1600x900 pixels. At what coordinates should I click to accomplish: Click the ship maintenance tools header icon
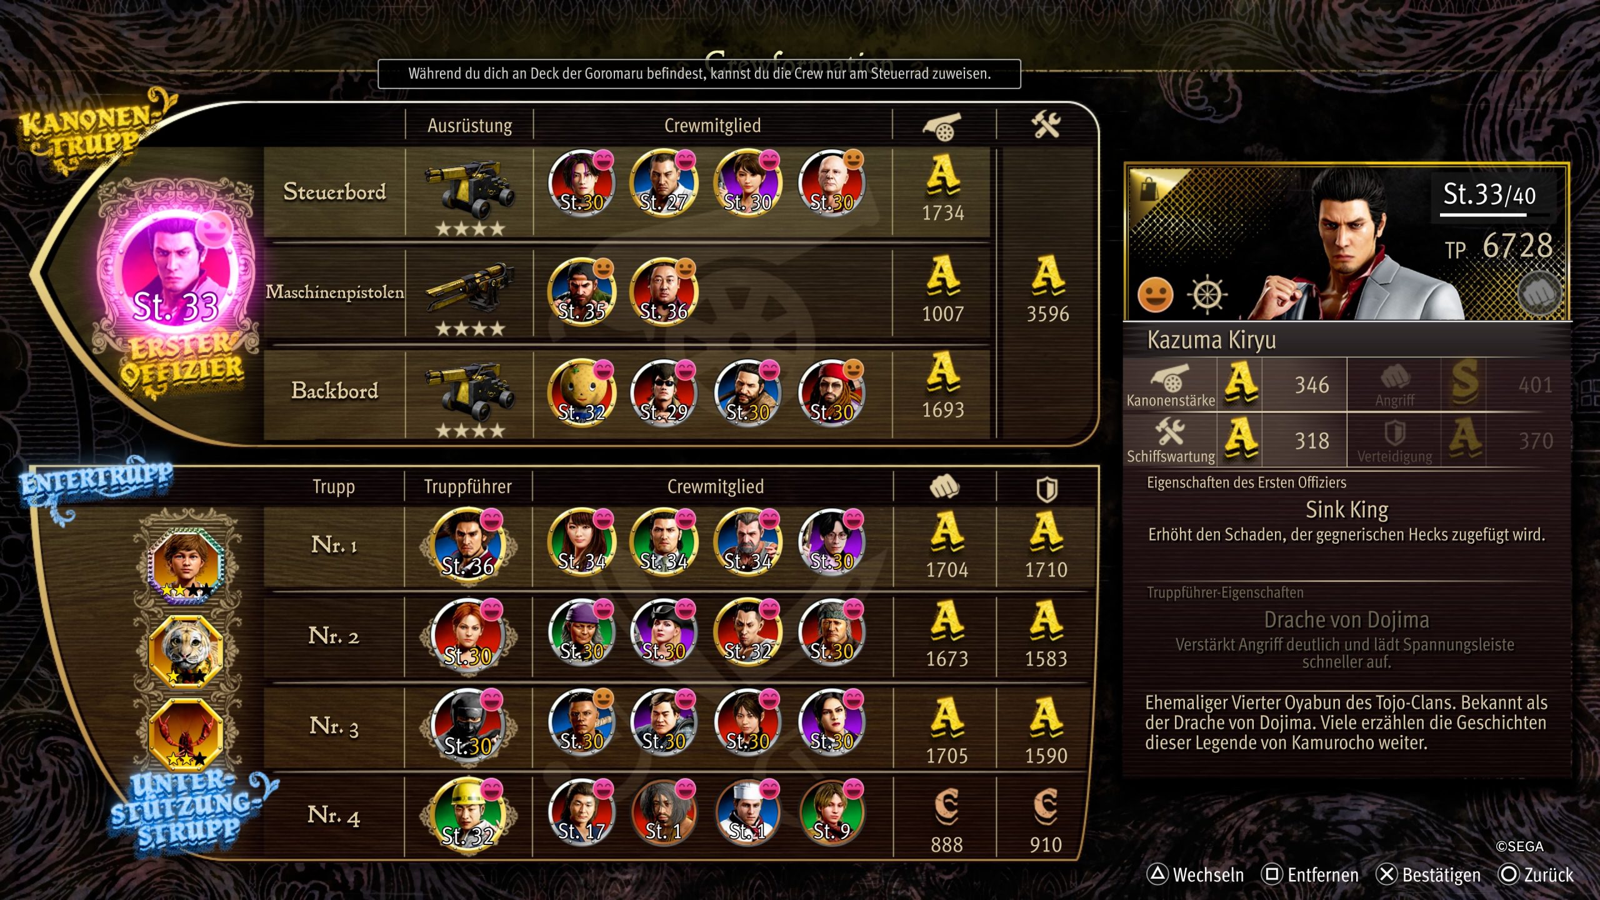click(x=1046, y=125)
